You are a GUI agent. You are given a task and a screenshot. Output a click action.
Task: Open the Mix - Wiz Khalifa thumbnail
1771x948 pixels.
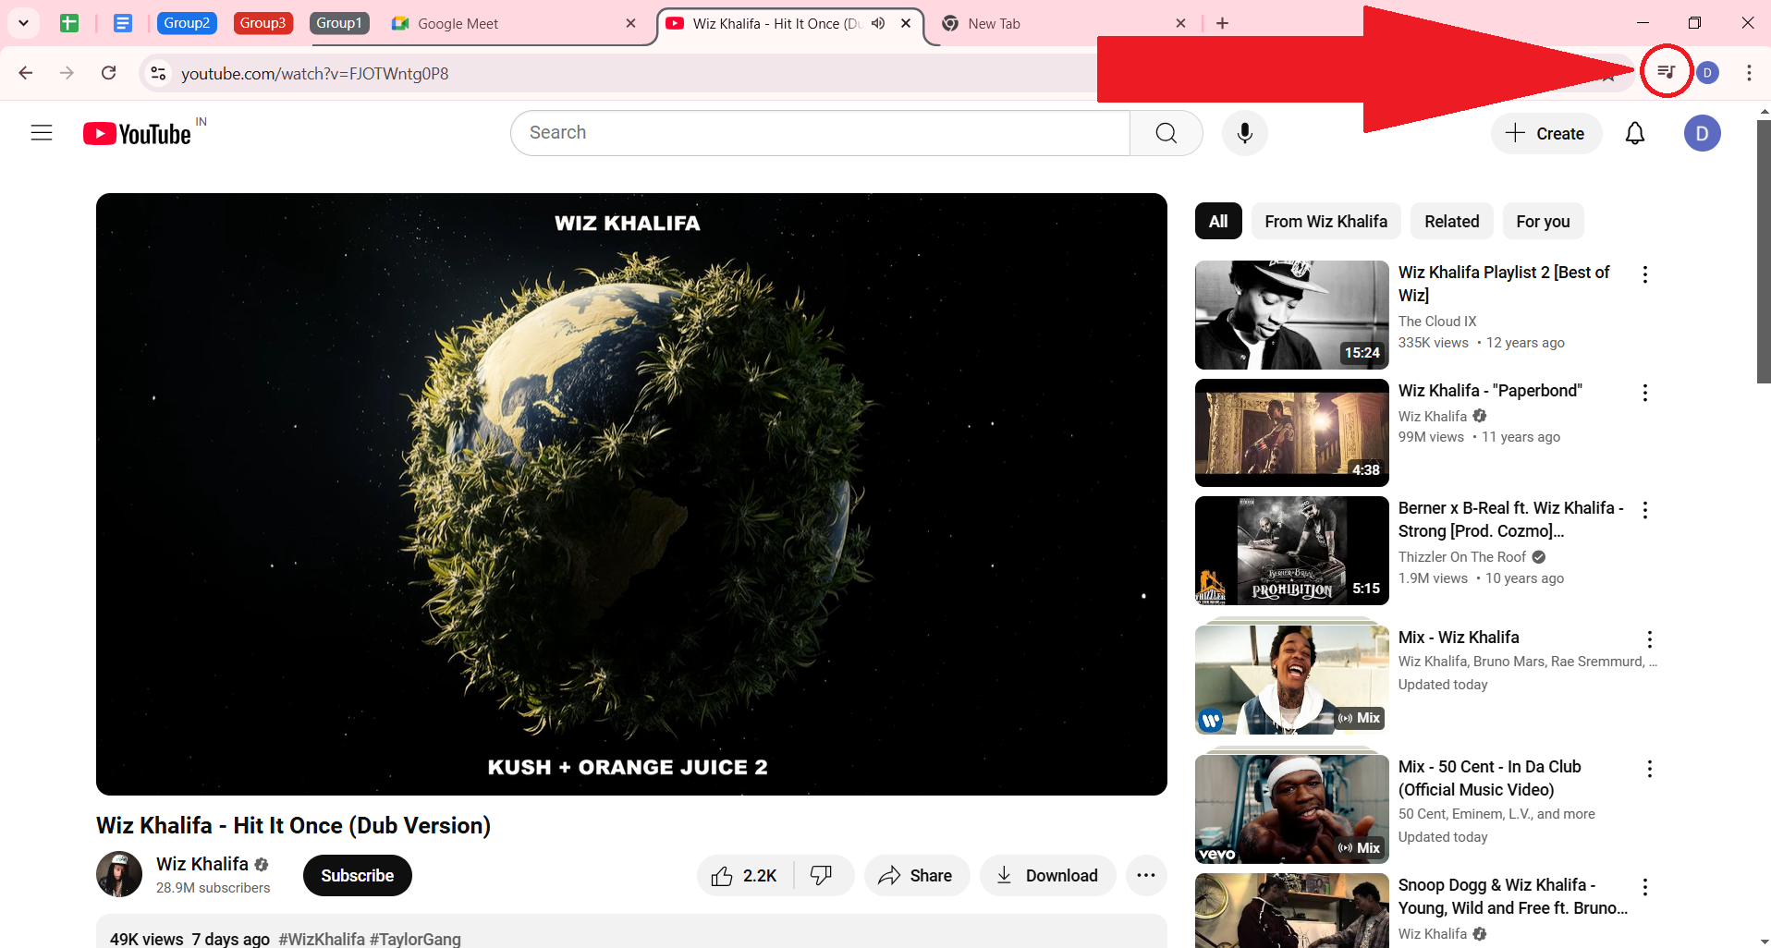point(1291,679)
